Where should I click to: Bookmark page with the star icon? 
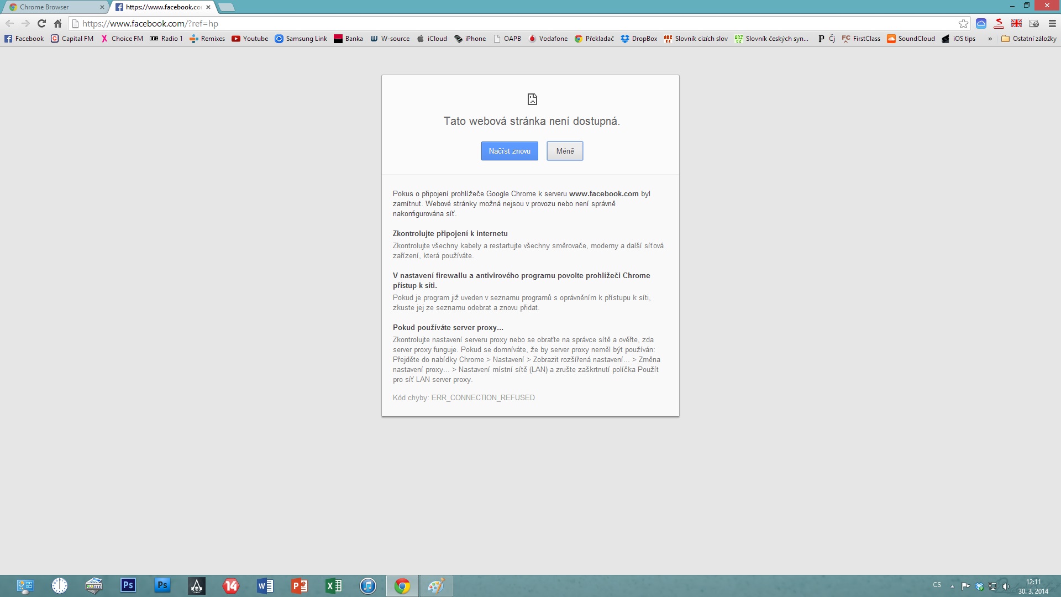pos(963,23)
